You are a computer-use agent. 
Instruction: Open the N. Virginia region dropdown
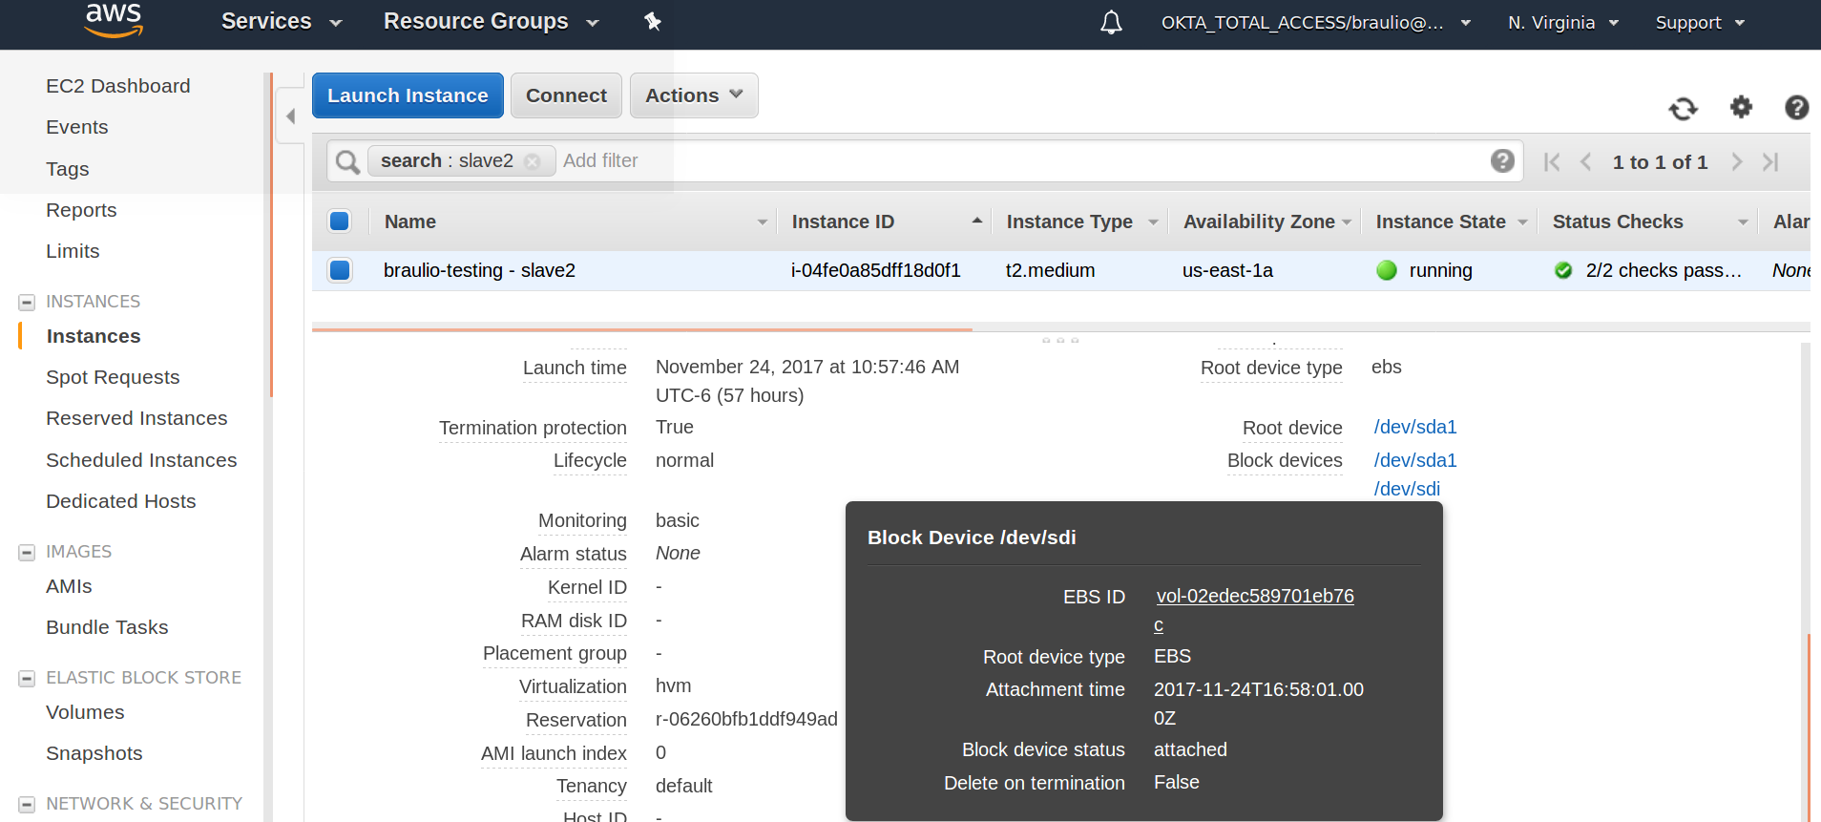pyautogui.click(x=1563, y=23)
